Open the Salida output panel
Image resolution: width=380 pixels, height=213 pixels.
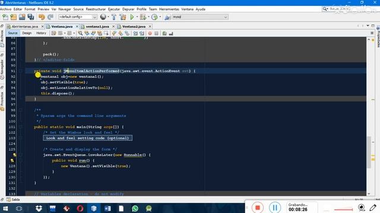click(13, 200)
